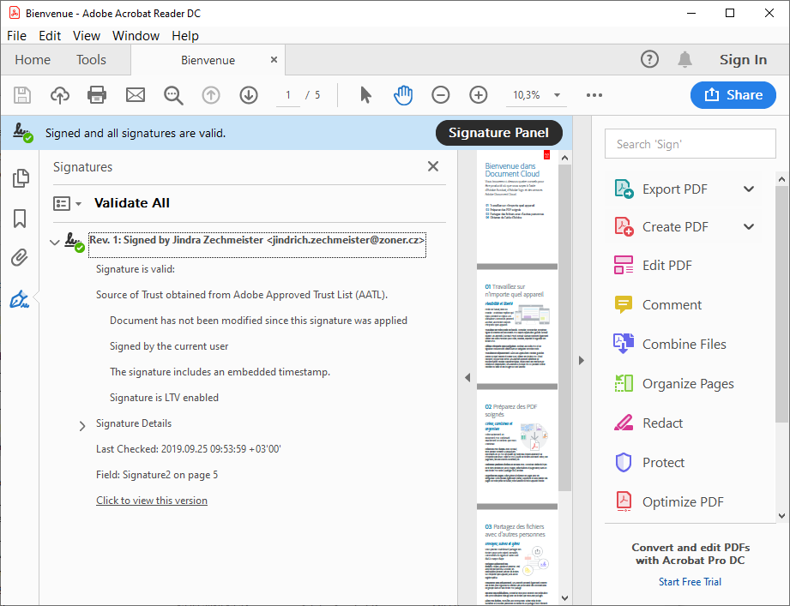The width and height of the screenshot is (790, 606).
Task: Select 'Field: Signature2 on page 5' line
Action: (x=157, y=475)
